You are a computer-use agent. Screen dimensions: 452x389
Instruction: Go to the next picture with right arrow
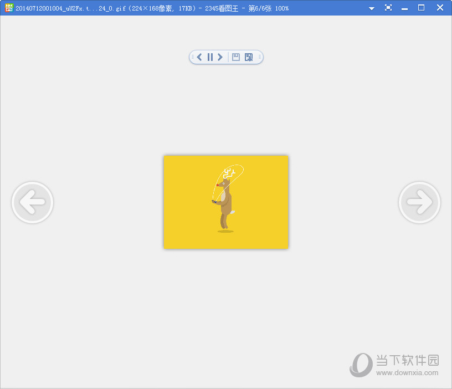pos(419,202)
